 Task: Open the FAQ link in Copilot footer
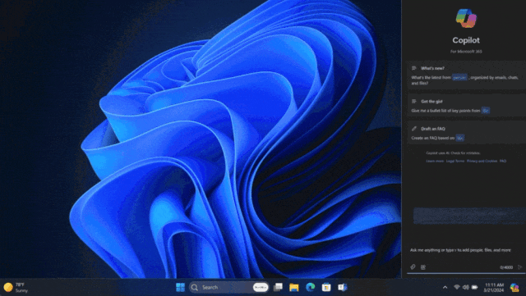point(503,161)
